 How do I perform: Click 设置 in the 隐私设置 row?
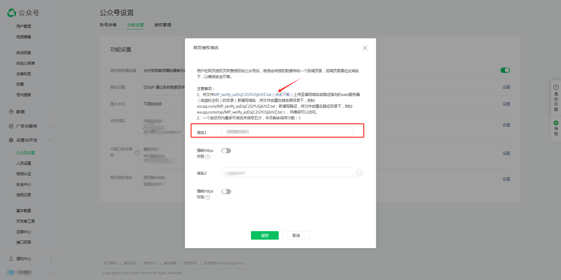(x=506, y=87)
